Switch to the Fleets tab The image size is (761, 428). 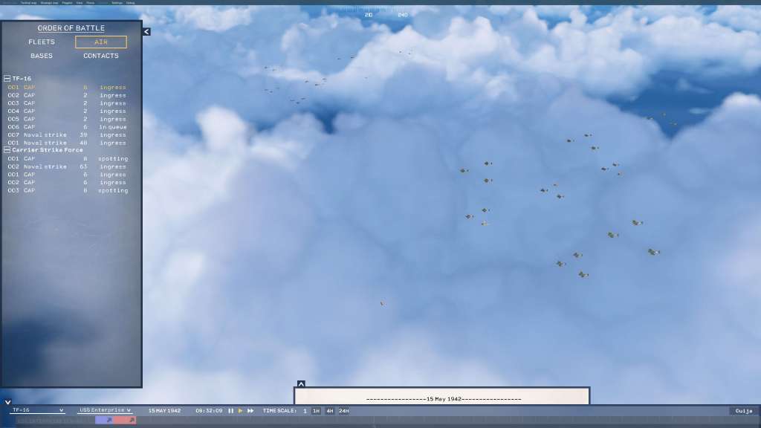click(x=42, y=42)
